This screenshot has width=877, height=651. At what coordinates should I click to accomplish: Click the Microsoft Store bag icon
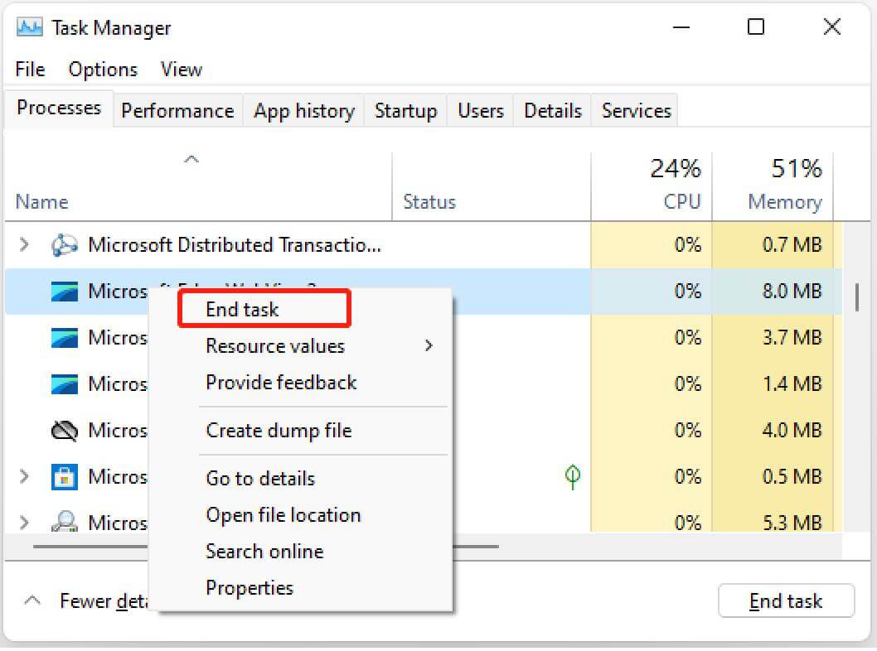[65, 477]
